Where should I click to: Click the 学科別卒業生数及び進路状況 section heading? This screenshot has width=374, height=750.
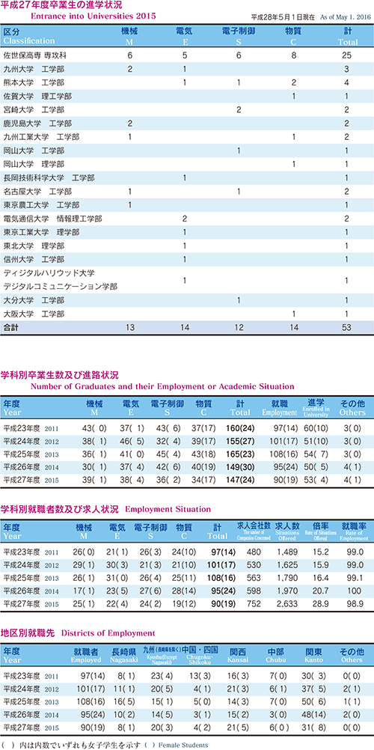pyautogui.click(x=60, y=374)
